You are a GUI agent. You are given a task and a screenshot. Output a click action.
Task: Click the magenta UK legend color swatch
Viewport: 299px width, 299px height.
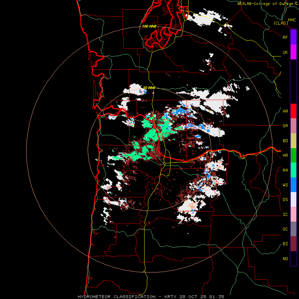(293, 52)
